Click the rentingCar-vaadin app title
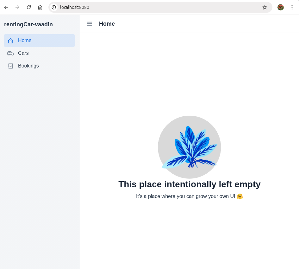Screen dimensions: 299x269 28,24
